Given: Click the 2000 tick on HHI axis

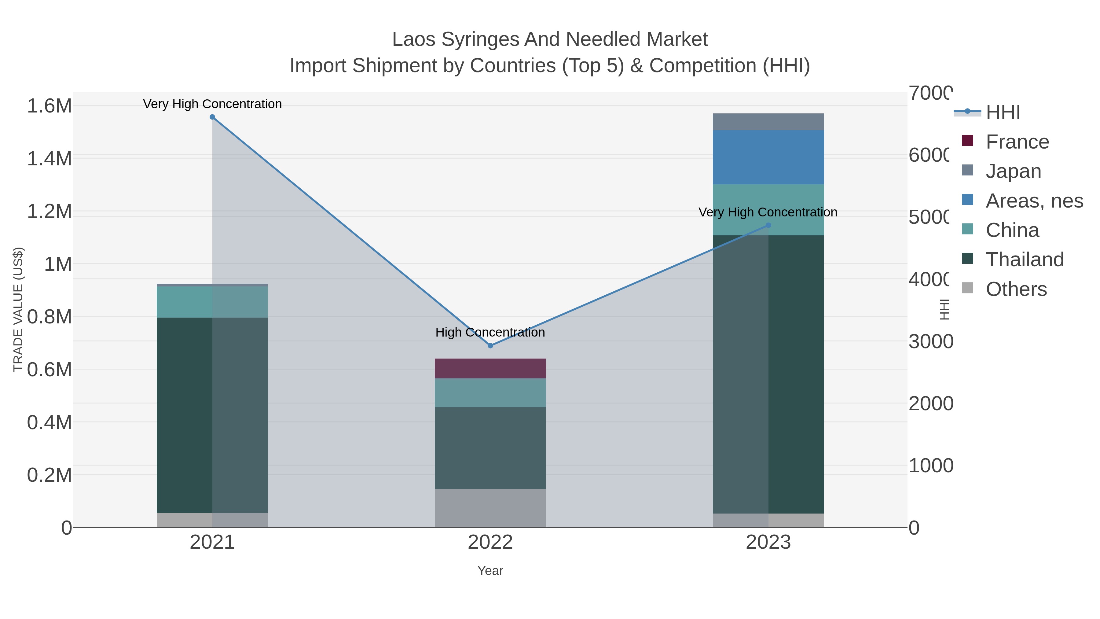Looking at the screenshot, I should coord(931,404).
